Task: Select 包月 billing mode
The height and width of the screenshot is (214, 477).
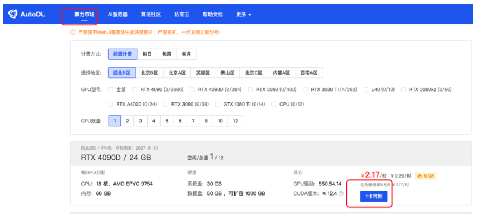Action: click(x=187, y=54)
